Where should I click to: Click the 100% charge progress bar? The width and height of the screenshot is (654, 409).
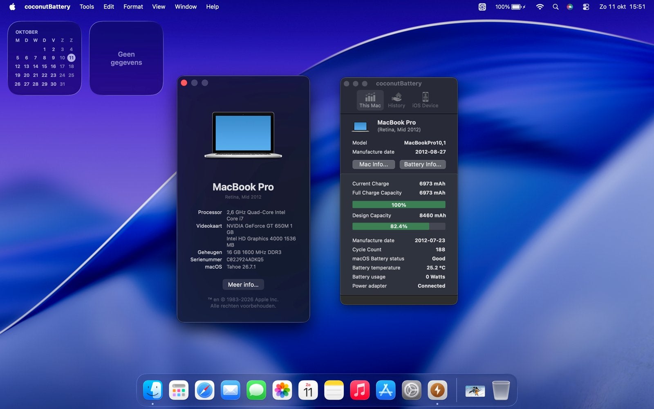(399, 205)
